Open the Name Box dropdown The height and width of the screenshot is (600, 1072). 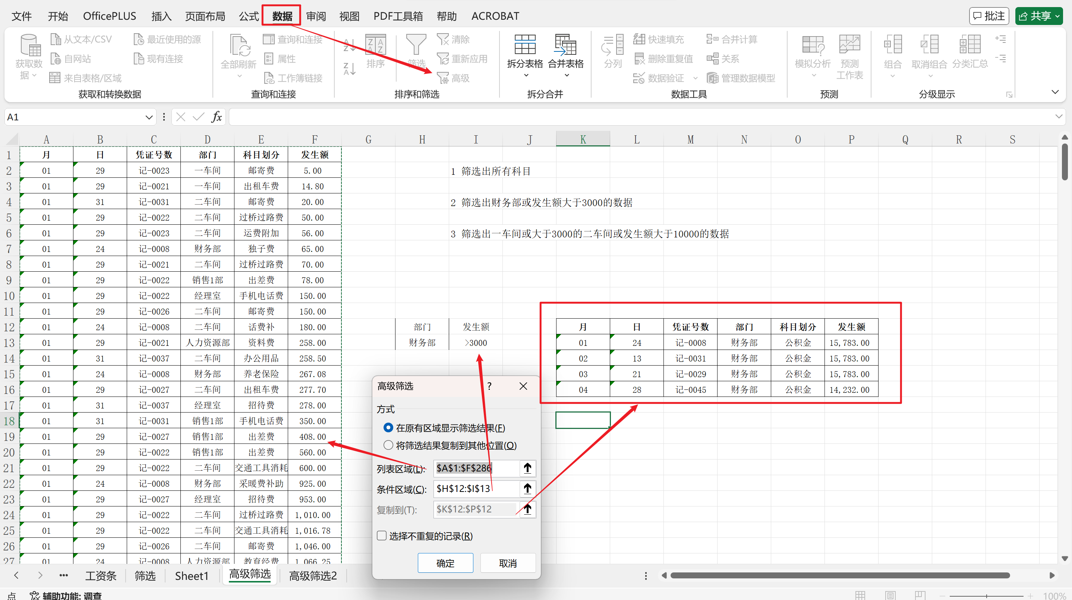pyautogui.click(x=149, y=117)
